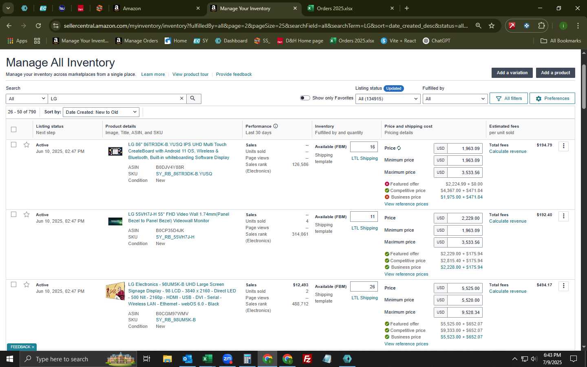Open the Task View icon on the taskbar
Screen dimensions: 587x367
pos(147,359)
